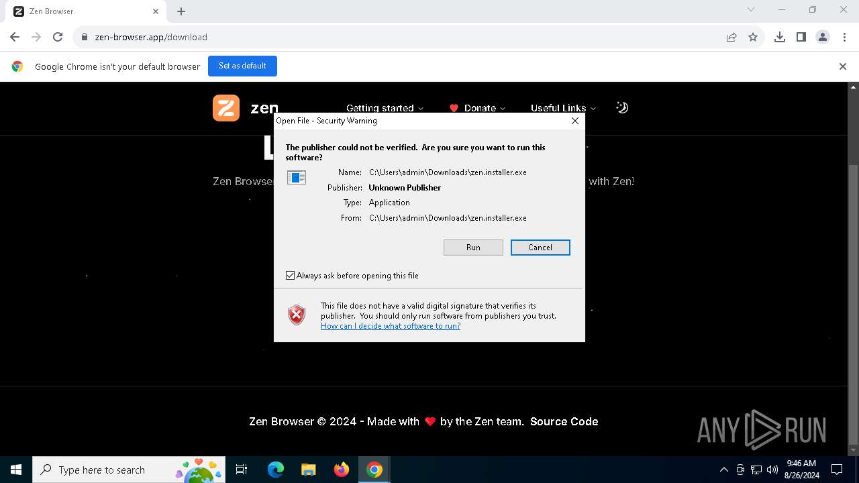Open Task View icon

(x=242, y=470)
